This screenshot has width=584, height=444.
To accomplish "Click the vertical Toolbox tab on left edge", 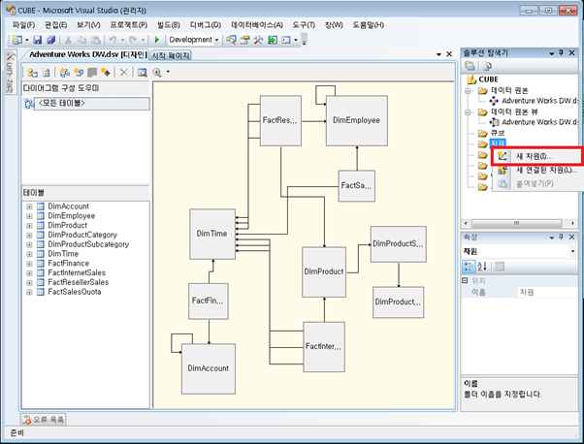I will pyautogui.click(x=10, y=72).
